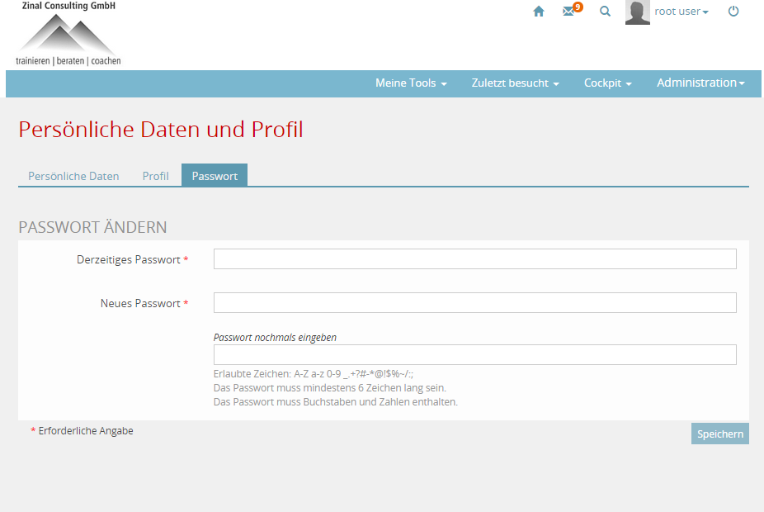Open the messages envelope icon

[x=569, y=12]
